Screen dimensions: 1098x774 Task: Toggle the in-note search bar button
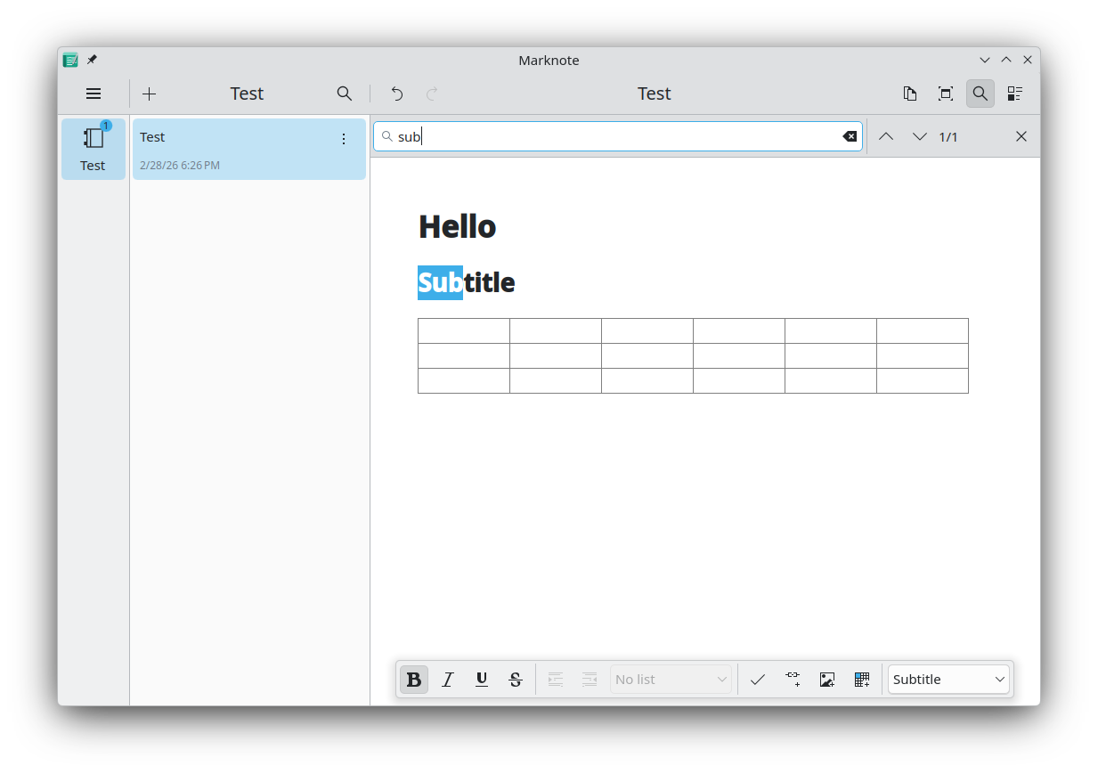point(980,94)
